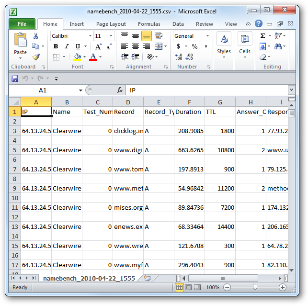
Task: Switch to the Insert tab
Action: tap(77, 24)
